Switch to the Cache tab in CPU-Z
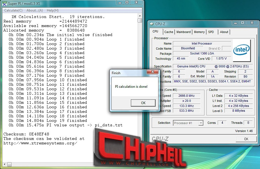Image resolution: width=260 pixels, height=169 pixels. pyautogui.click(x=169, y=32)
